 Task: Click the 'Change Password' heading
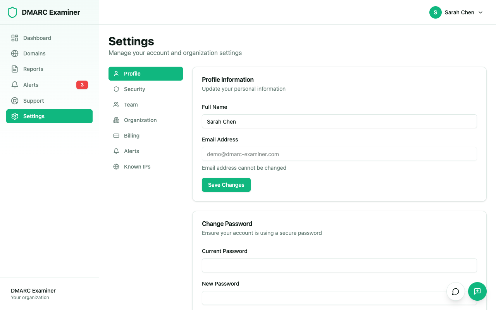[x=227, y=224]
